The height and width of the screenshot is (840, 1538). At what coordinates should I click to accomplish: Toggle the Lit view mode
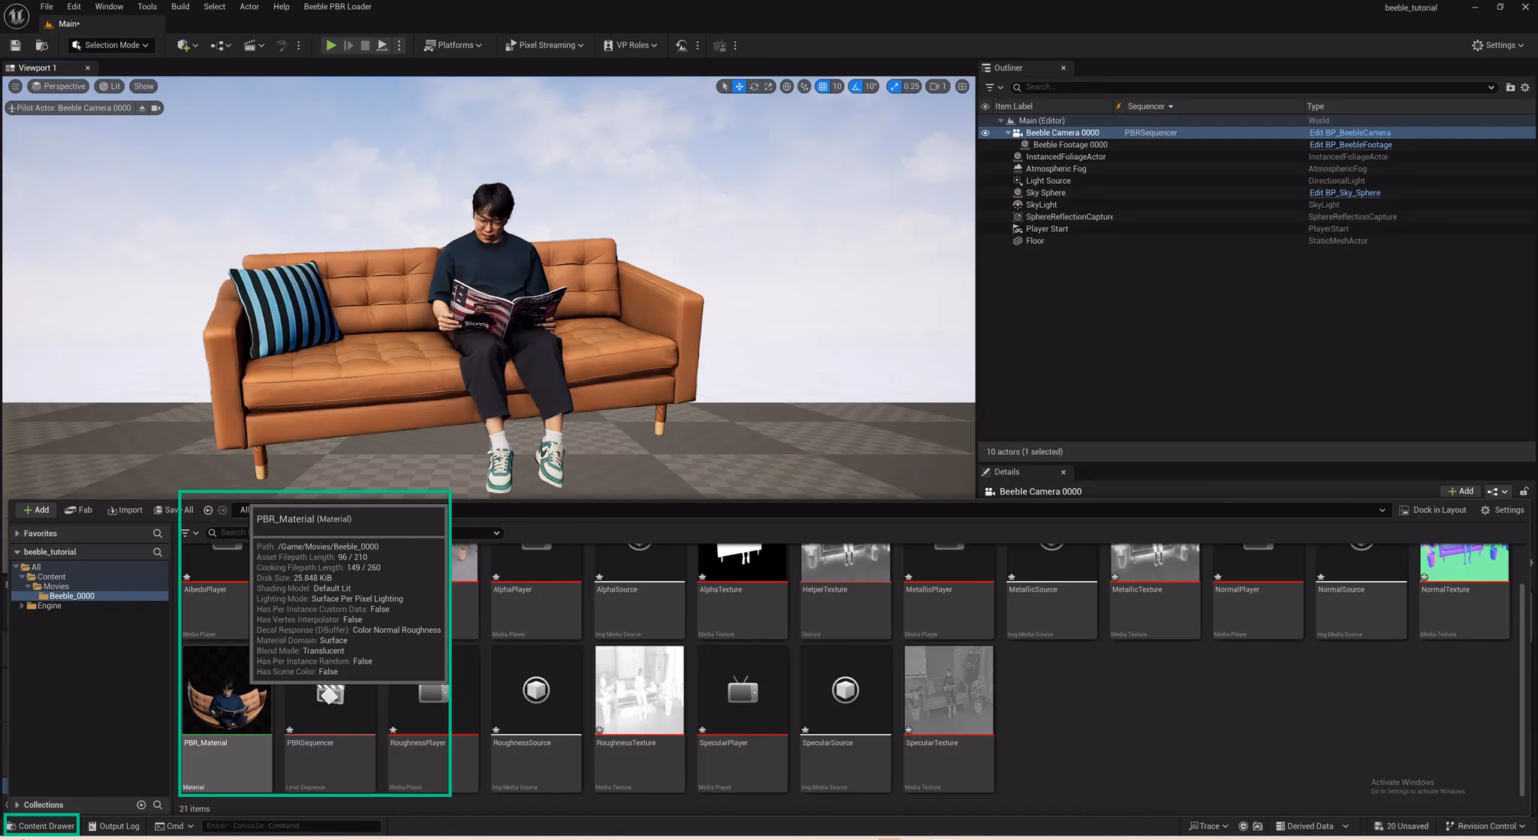click(x=110, y=86)
